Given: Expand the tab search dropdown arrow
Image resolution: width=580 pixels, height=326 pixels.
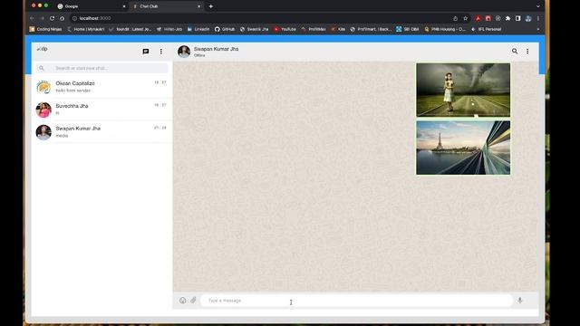Looking at the screenshot, I should tap(537, 6).
